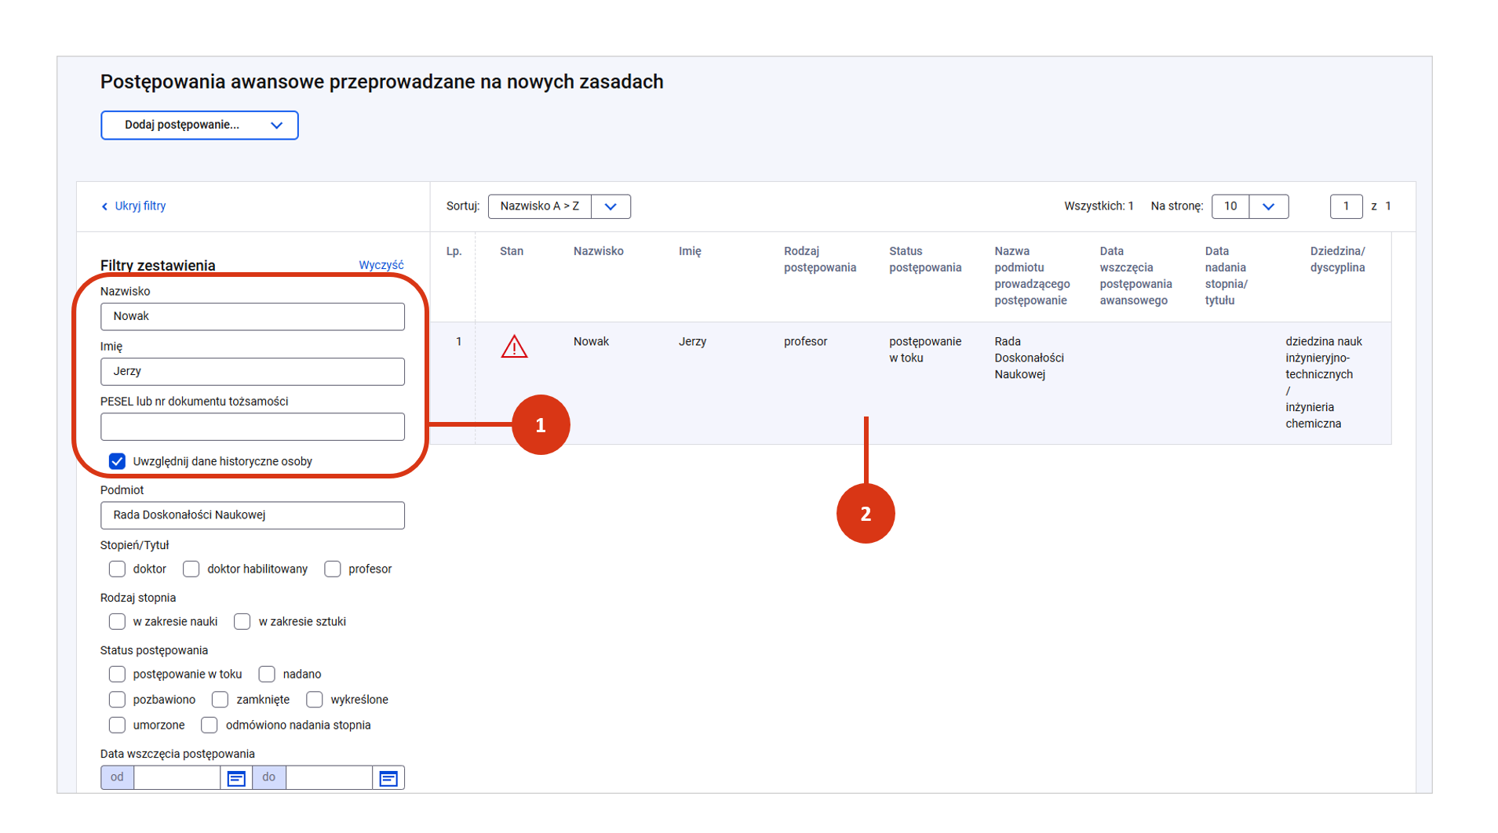The height and width of the screenshot is (833, 1498).
Task: Check the 'doktor habilitowany' checkbox
Action: [x=191, y=569]
